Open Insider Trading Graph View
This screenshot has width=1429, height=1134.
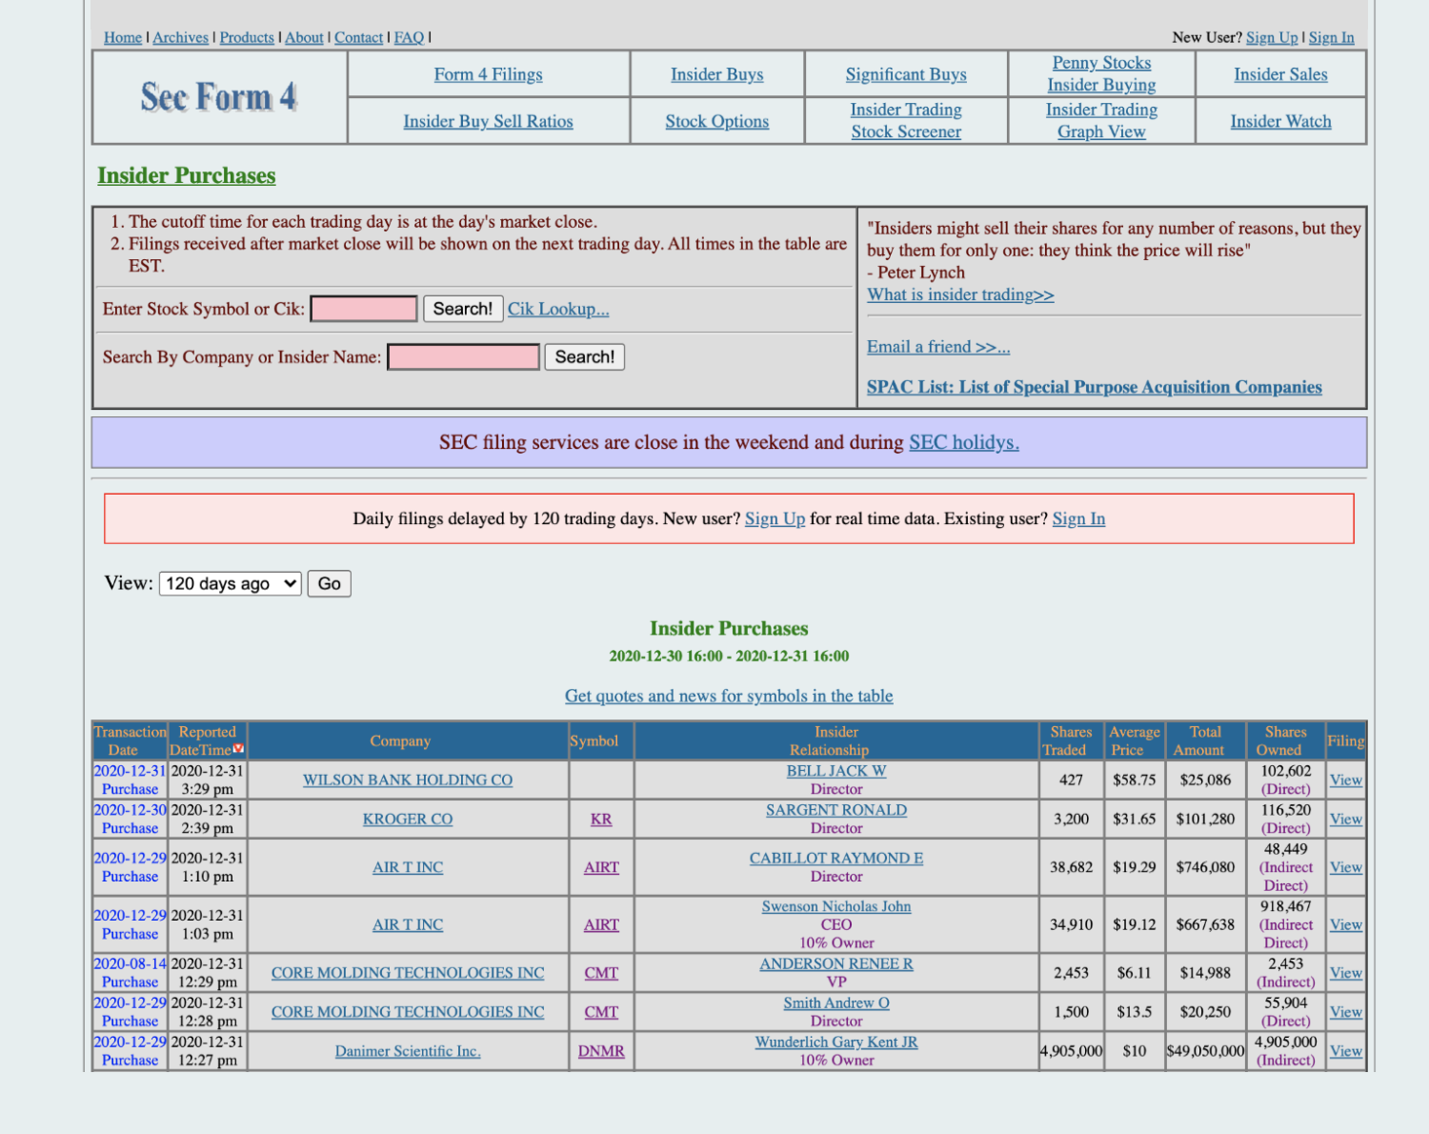tap(1101, 121)
